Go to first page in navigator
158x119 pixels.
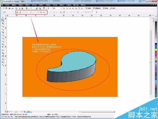point(10,112)
